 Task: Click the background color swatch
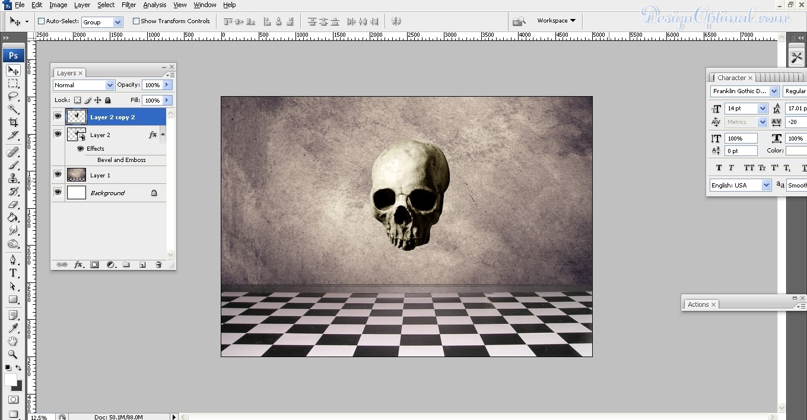(x=18, y=387)
